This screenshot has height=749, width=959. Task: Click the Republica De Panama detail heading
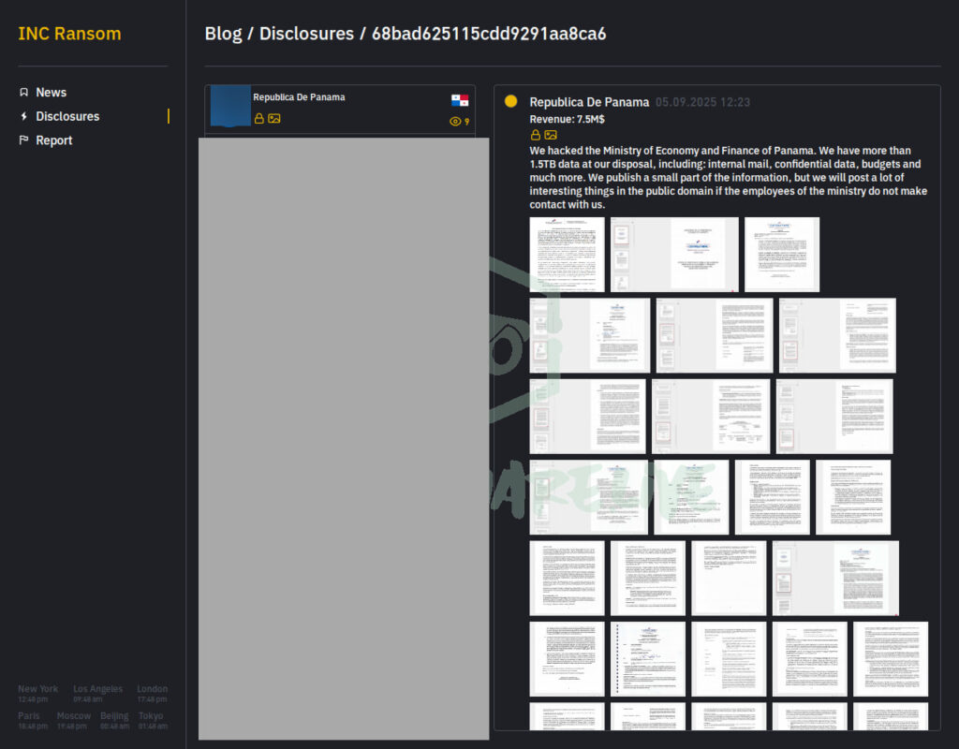589,102
